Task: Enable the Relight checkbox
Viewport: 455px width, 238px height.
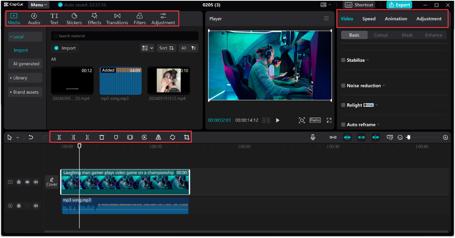Action: click(x=343, y=105)
